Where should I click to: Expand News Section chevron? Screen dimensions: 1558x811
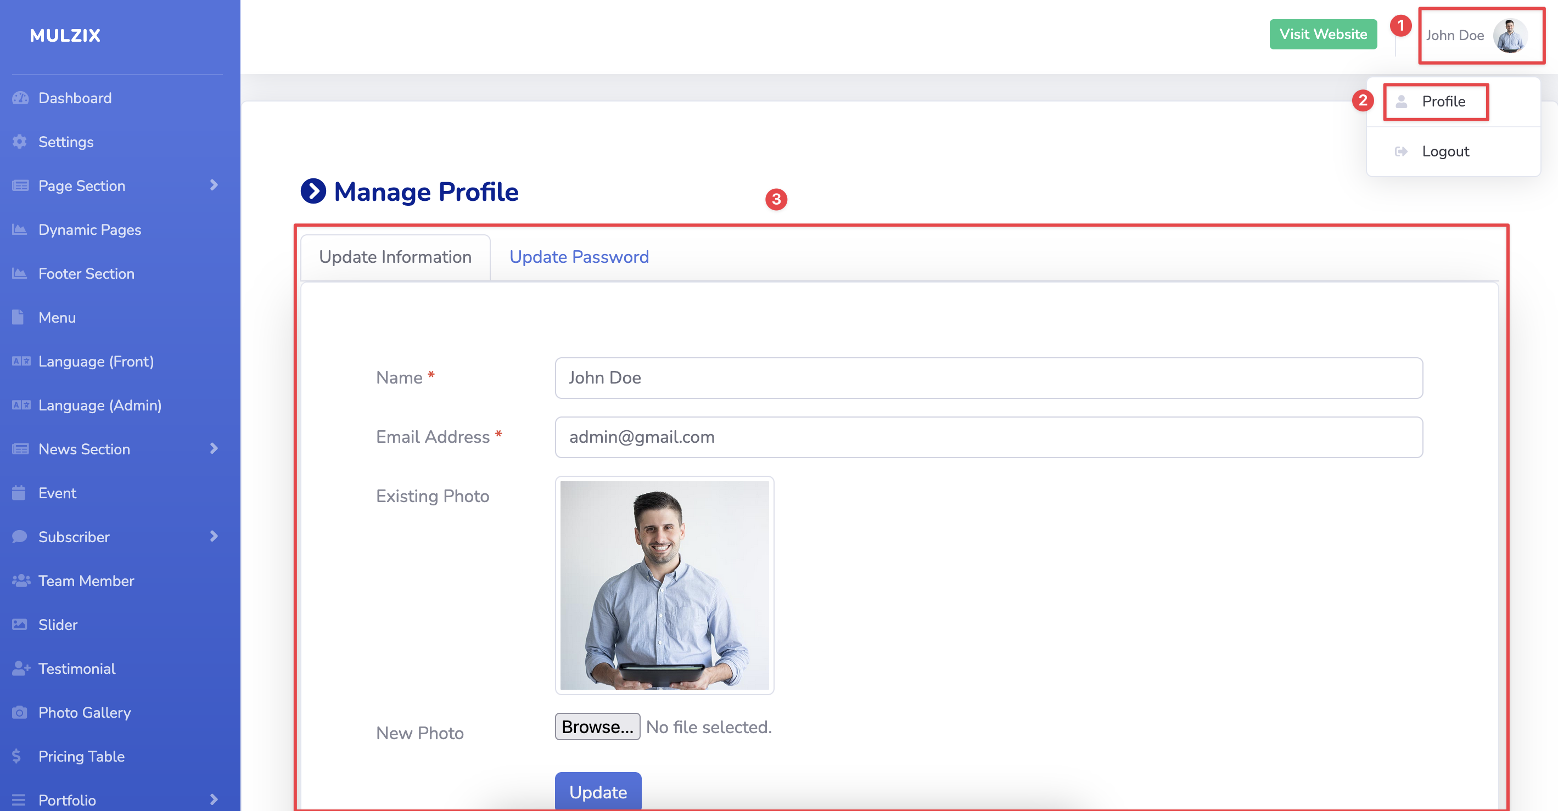click(214, 448)
